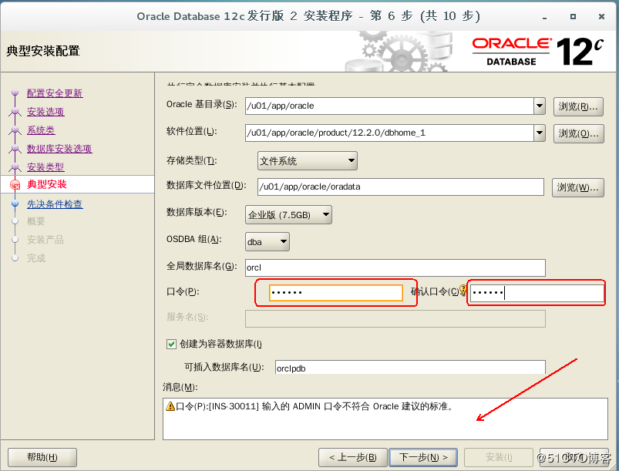Image resolution: width=619 pixels, height=471 pixels.
Task: Expand the Oracle 基目录 dropdown arrow
Action: pyautogui.click(x=540, y=106)
